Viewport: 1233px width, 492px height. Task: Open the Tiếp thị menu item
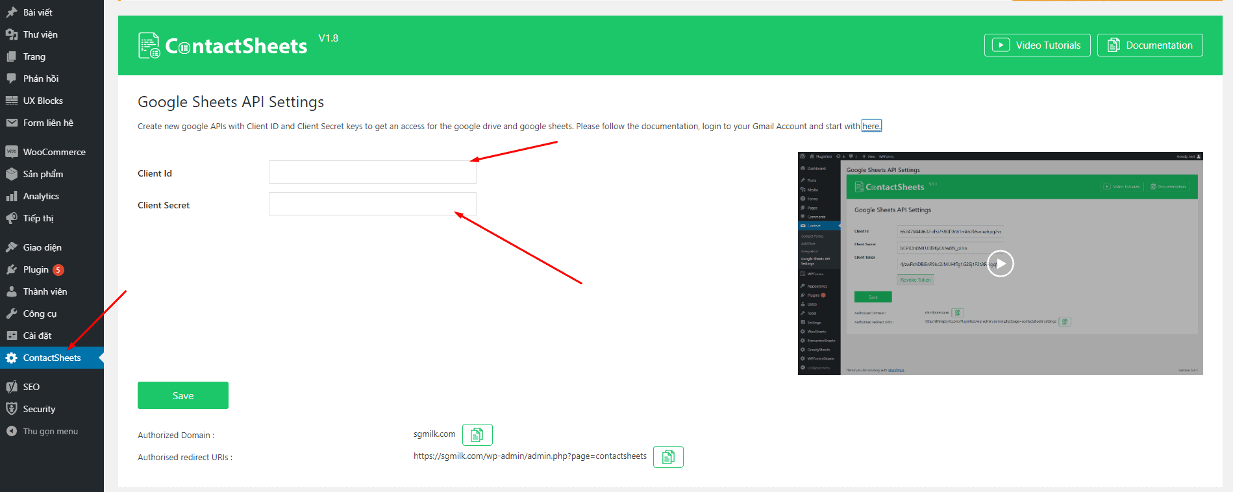click(x=52, y=218)
